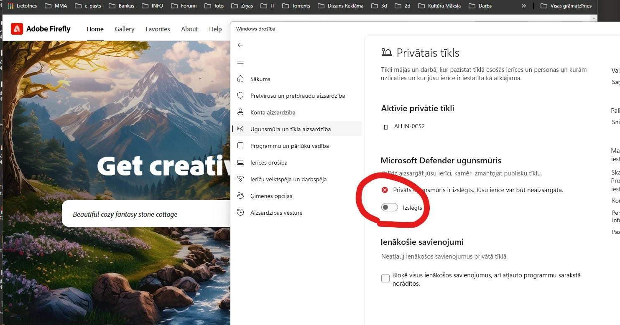Open the e-pasts bookmarks folder

coord(88,6)
